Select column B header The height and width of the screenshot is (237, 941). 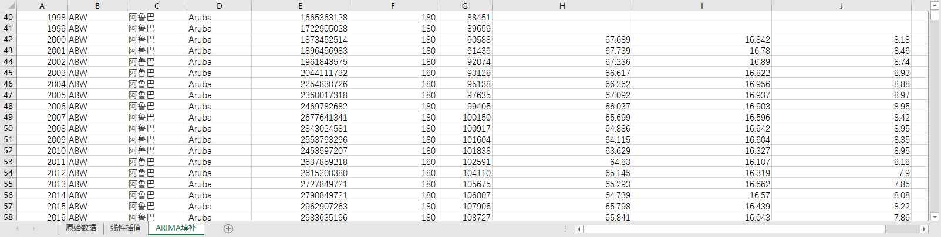tap(97, 6)
